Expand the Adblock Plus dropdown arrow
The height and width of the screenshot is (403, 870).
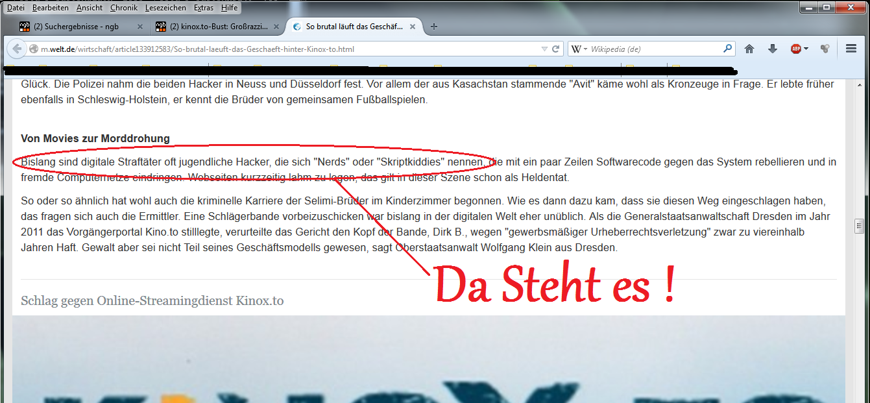pyautogui.click(x=806, y=49)
